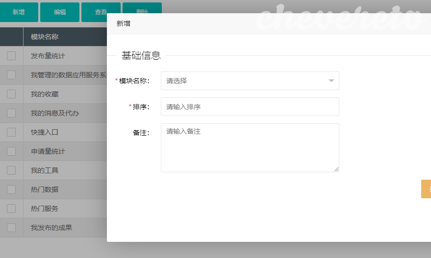
Task: Enable checkbox for 热门服务 row
Action: pos(11,209)
